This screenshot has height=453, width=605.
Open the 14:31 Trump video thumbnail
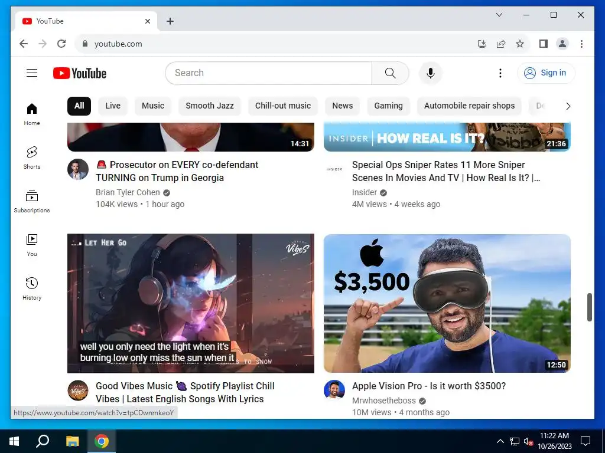191,137
